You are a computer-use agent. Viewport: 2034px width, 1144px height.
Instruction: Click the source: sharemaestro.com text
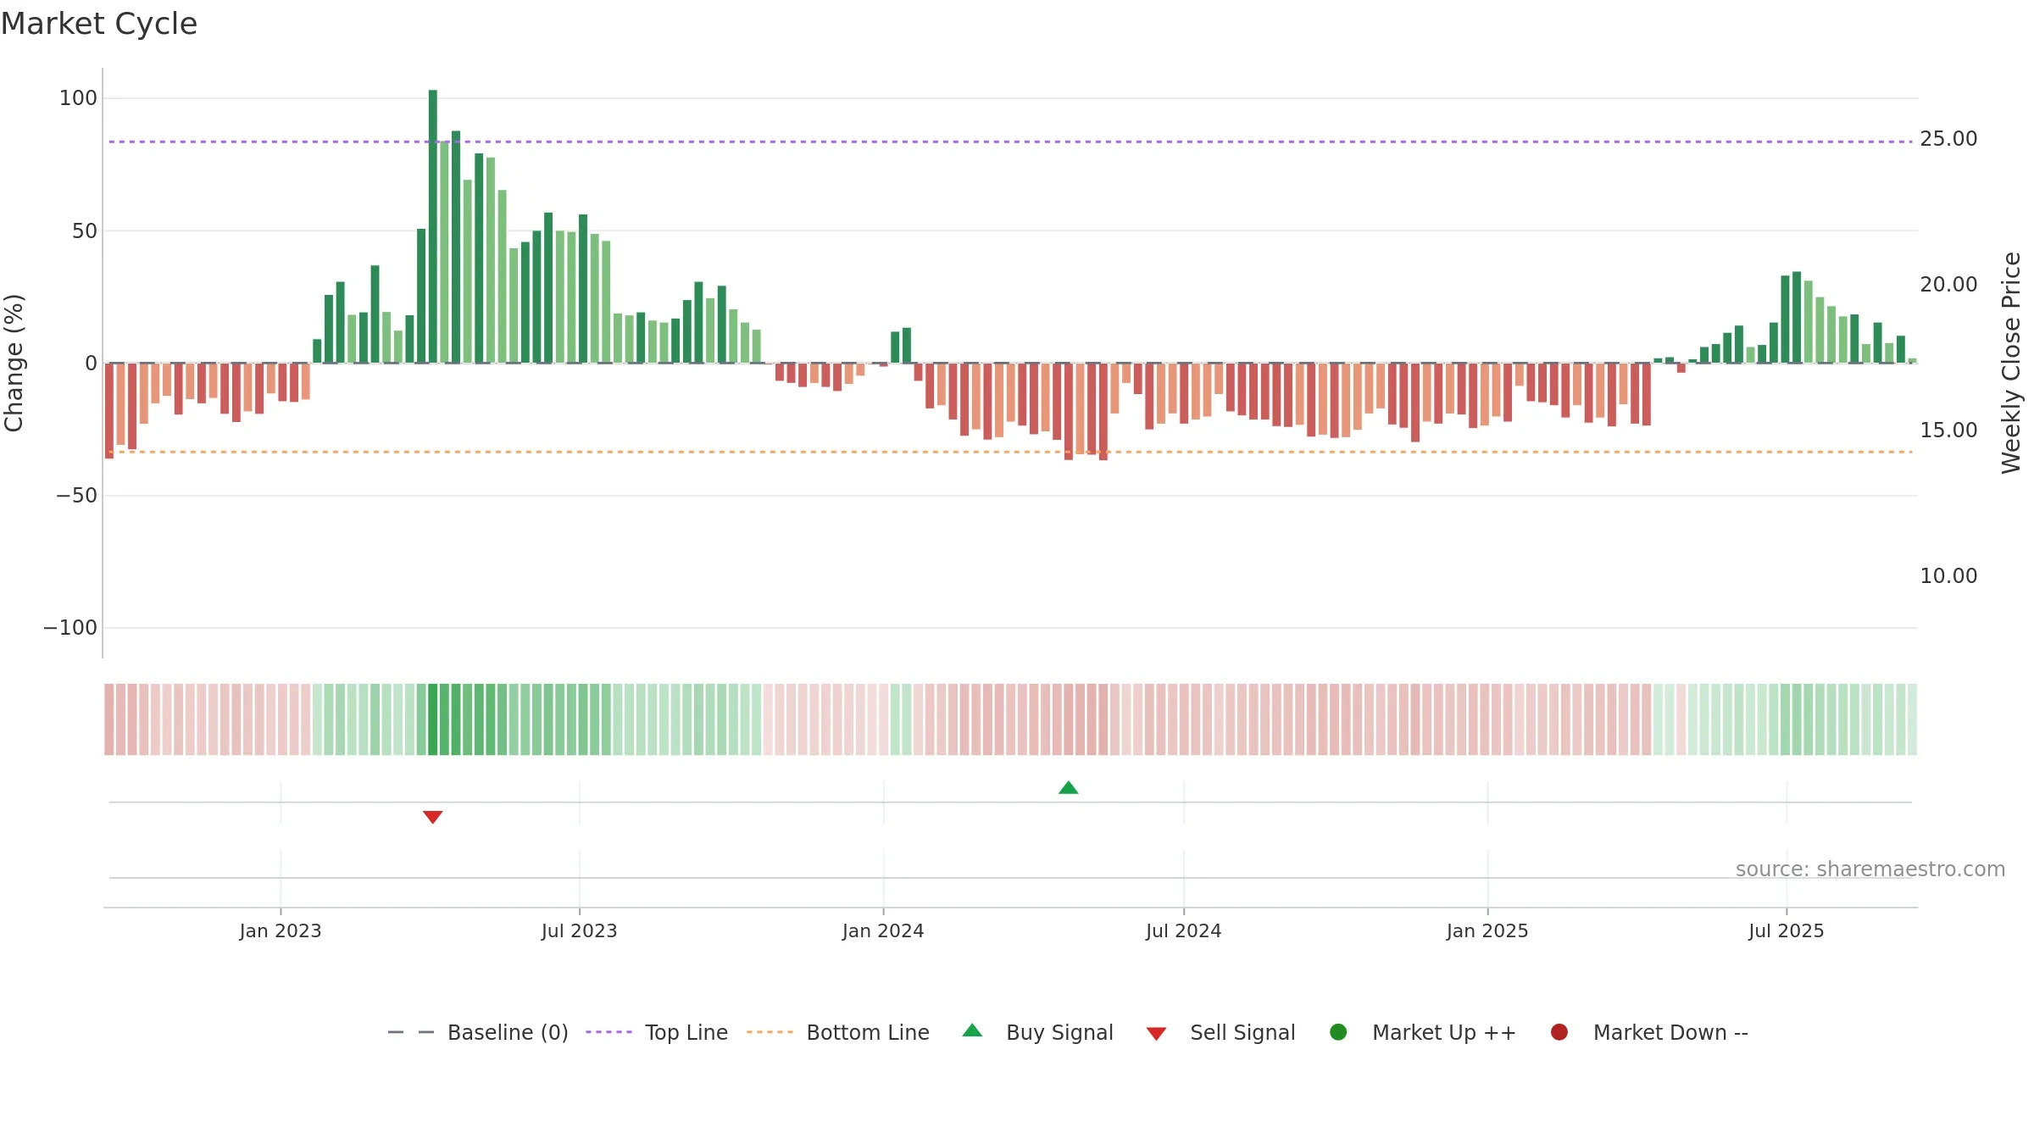point(1870,869)
